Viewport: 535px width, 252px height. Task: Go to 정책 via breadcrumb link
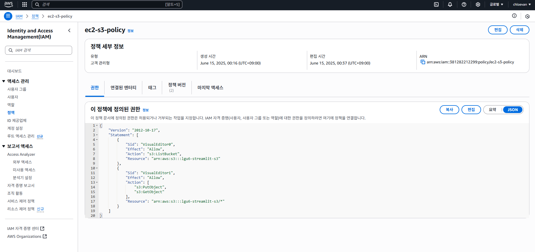pos(35,16)
